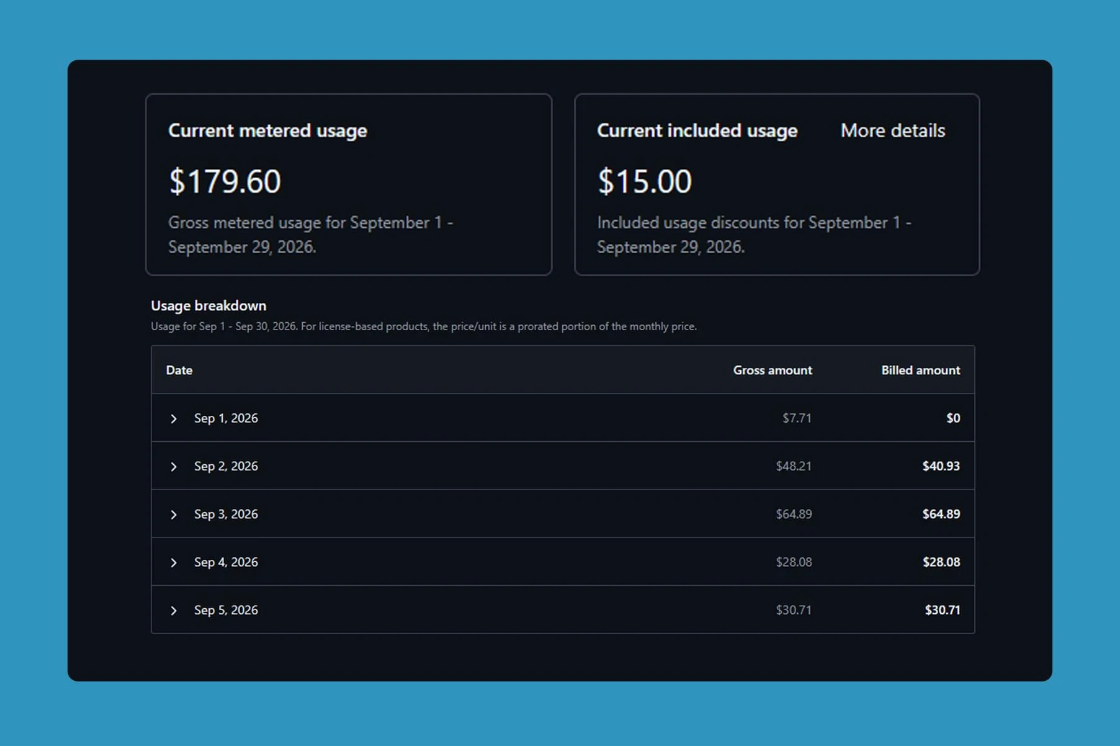This screenshot has width=1120, height=746.
Task: Click the Usage breakdown heading
Action: [x=208, y=306]
